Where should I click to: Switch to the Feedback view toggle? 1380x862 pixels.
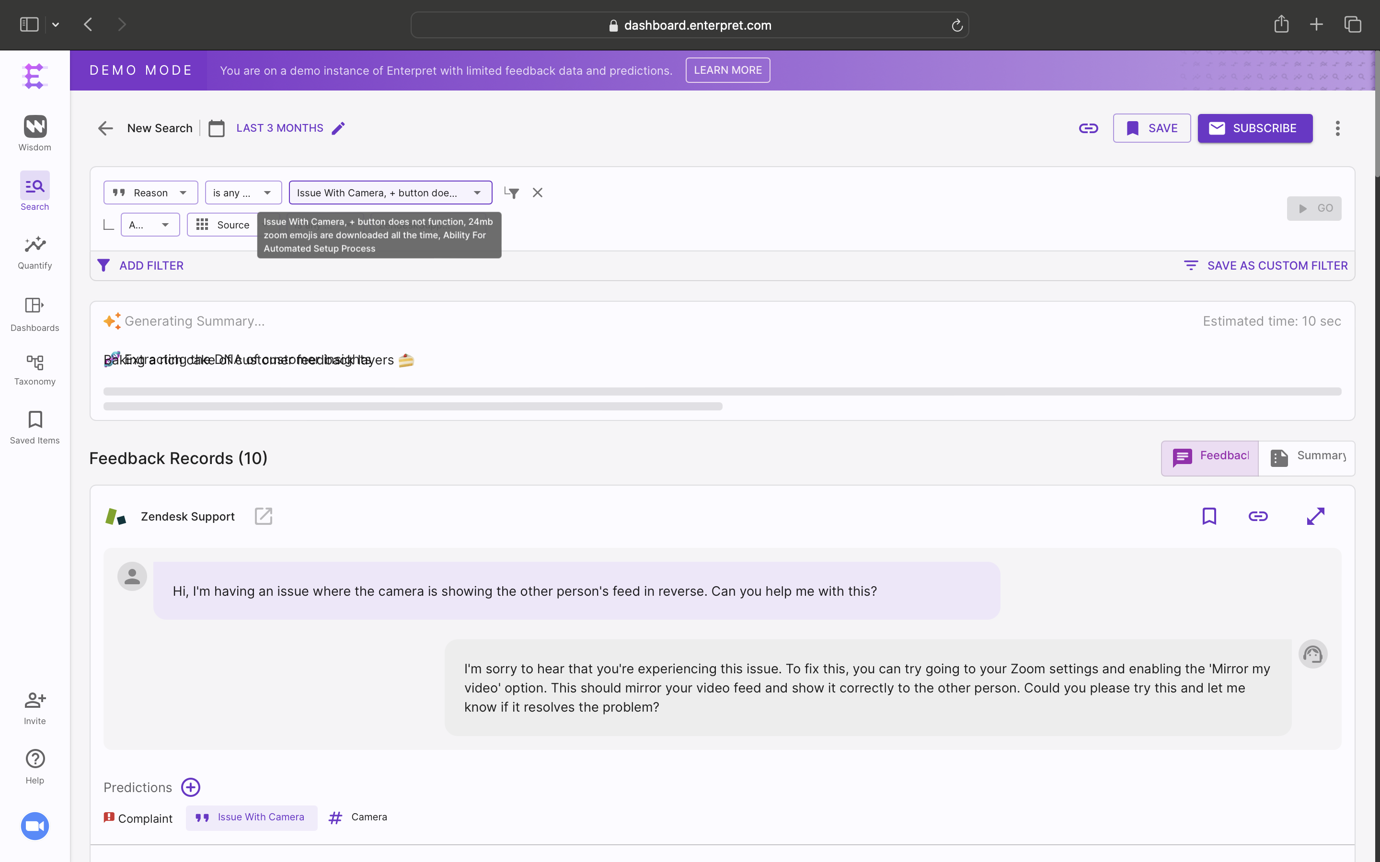coord(1209,458)
